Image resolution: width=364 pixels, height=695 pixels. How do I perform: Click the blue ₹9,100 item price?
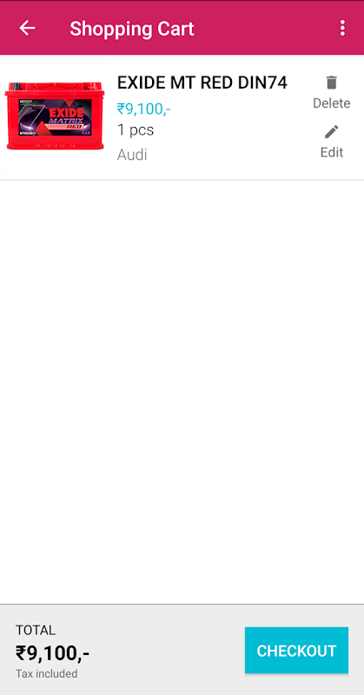pyautogui.click(x=143, y=108)
